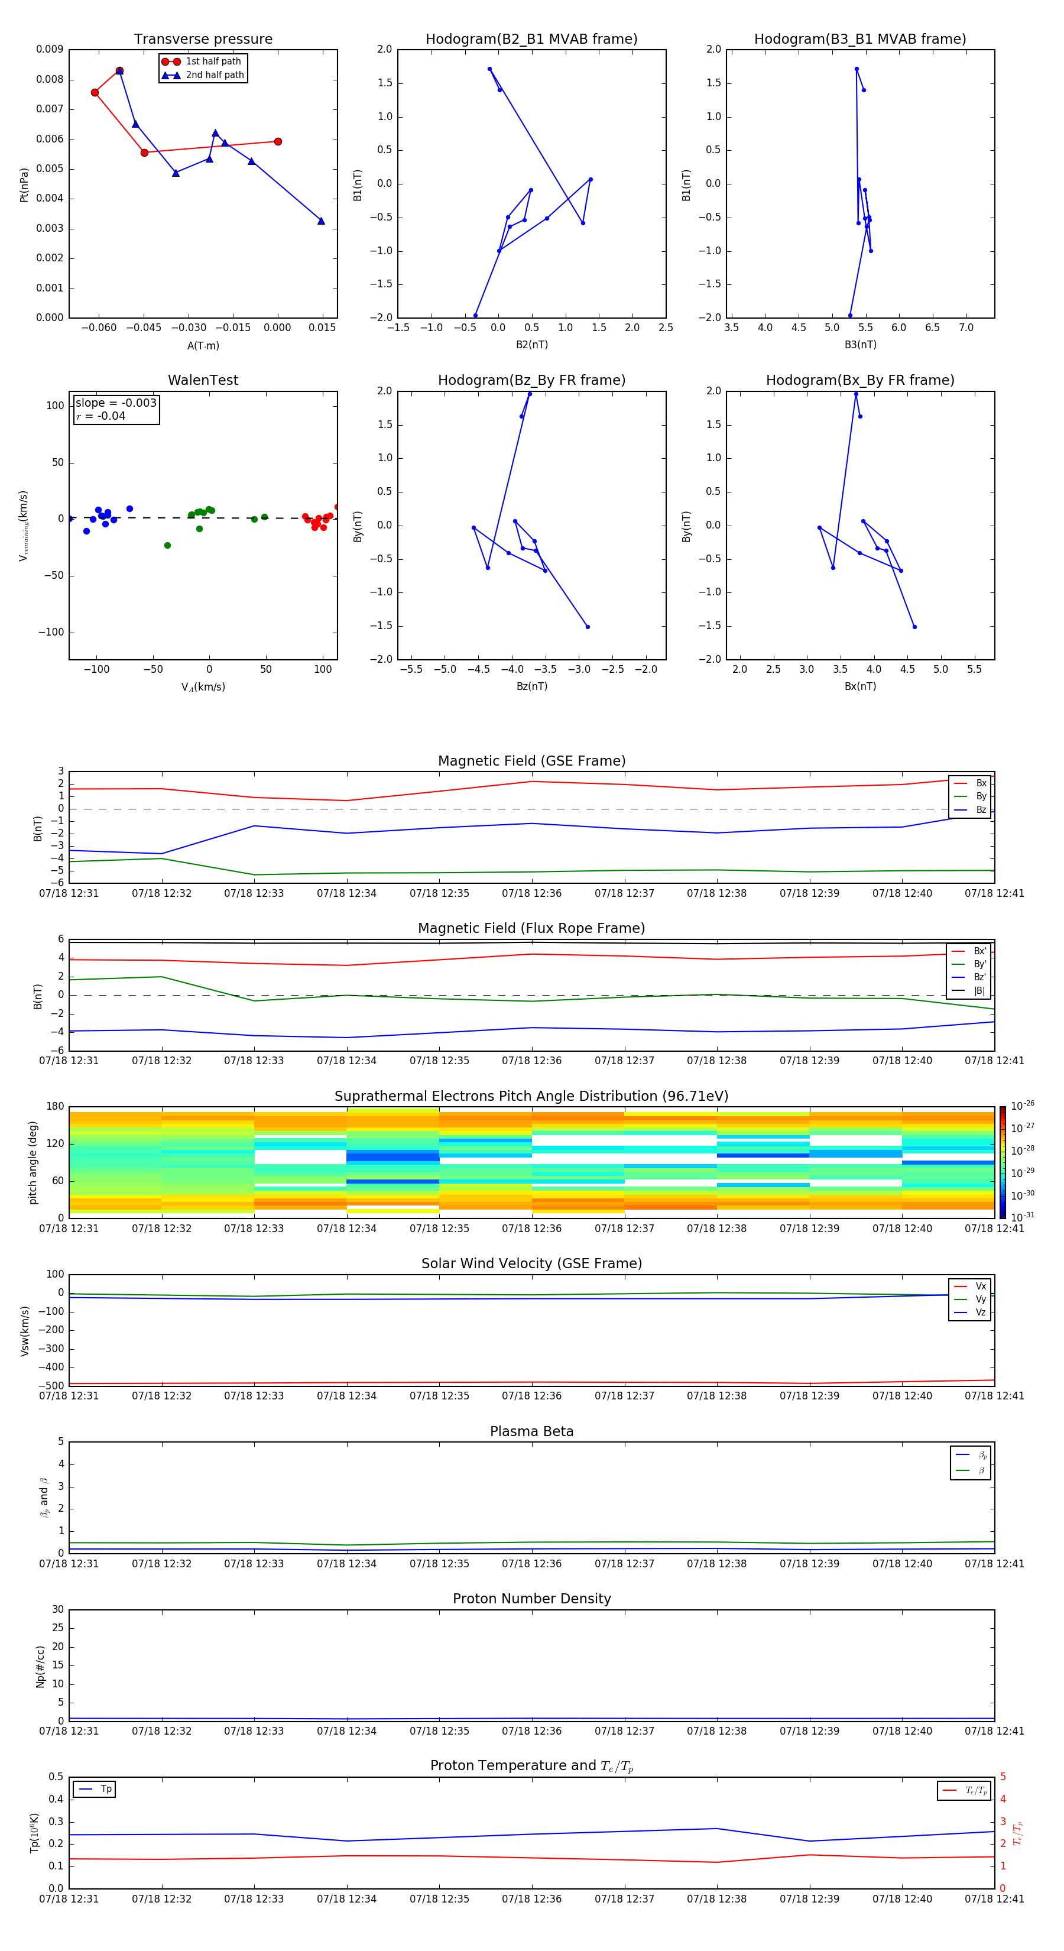Click the "07/18 12:36" tick under Plasma Beta
1064x1951 pixels.
[531, 1563]
